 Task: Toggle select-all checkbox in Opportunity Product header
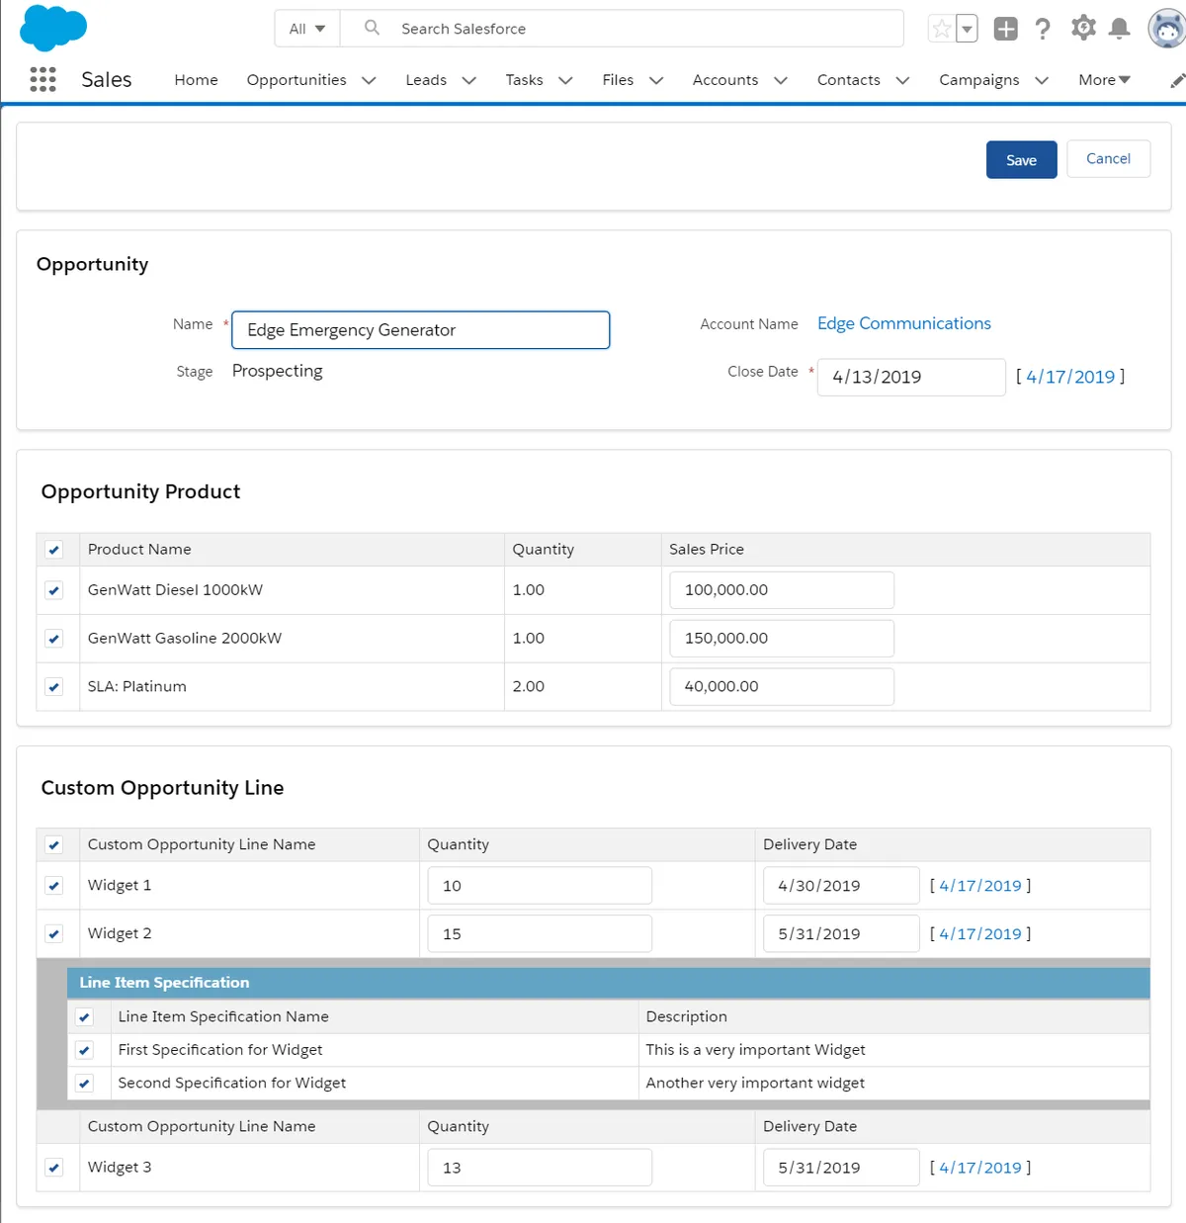[x=54, y=550]
